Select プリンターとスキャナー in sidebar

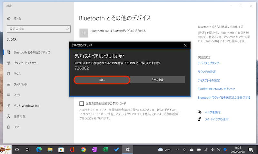point(31,63)
